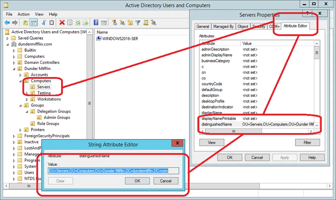
Task: Collapse the Groups OU
Action: [x=20, y=105]
